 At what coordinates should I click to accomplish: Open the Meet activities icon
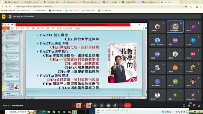[x=199, y=106]
